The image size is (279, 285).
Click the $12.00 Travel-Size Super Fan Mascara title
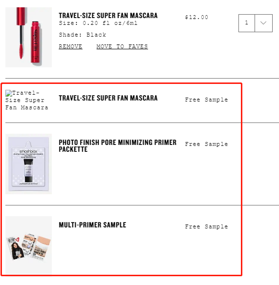pos(108,16)
